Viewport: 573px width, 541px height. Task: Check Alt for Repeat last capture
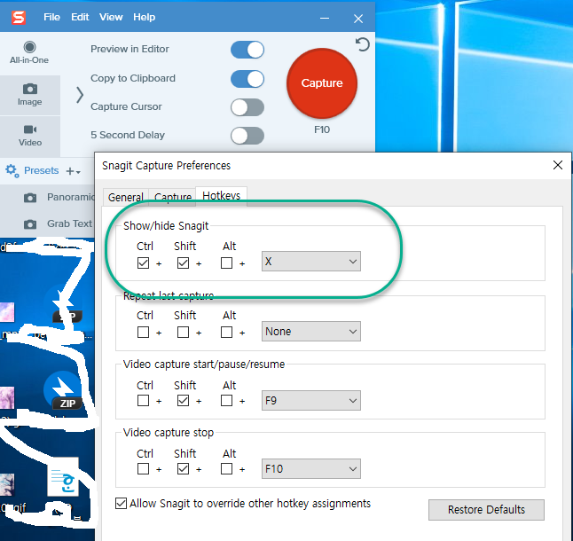tap(226, 332)
